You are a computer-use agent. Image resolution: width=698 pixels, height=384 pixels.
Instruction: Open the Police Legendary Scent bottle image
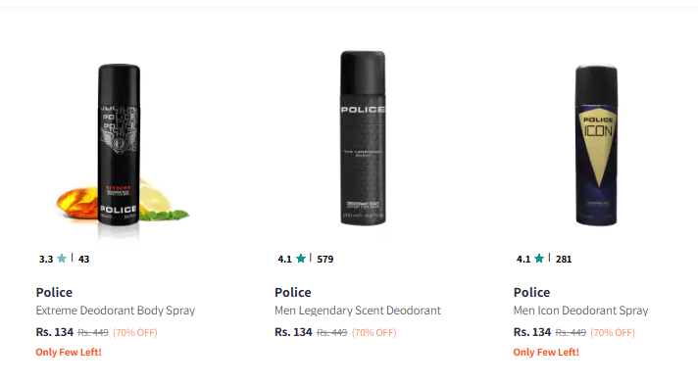tap(363, 137)
